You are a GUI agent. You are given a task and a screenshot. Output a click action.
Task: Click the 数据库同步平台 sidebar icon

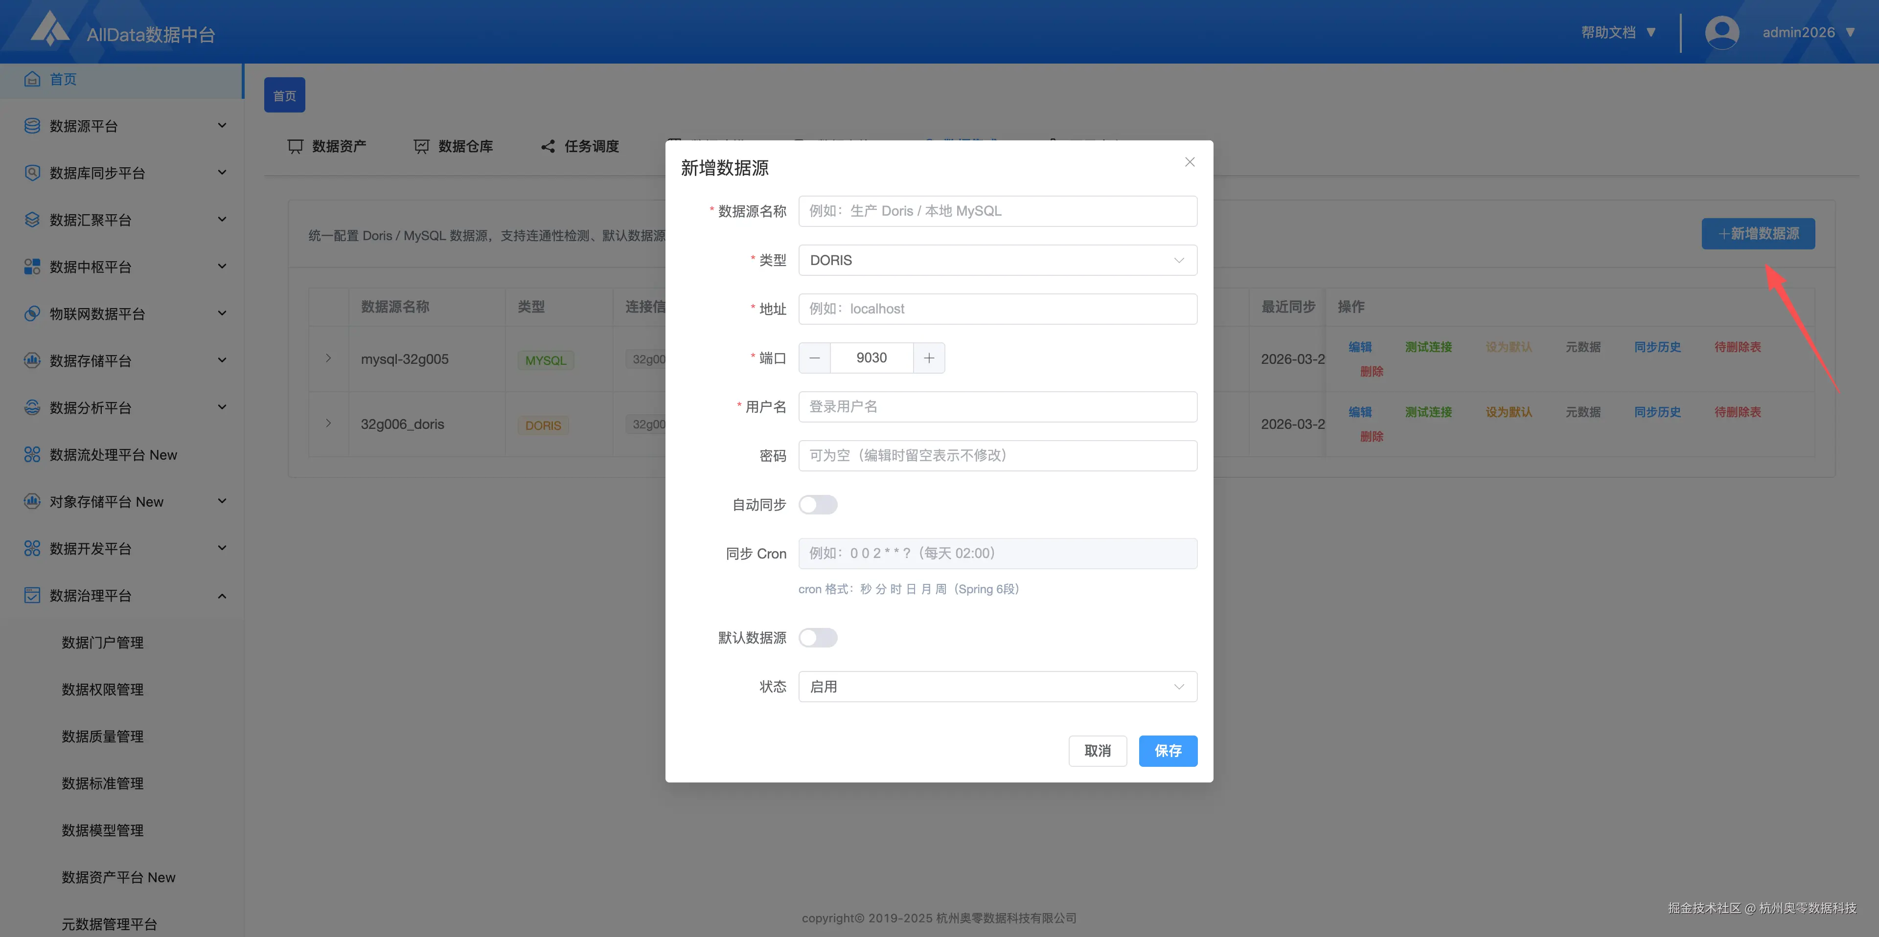(32, 173)
